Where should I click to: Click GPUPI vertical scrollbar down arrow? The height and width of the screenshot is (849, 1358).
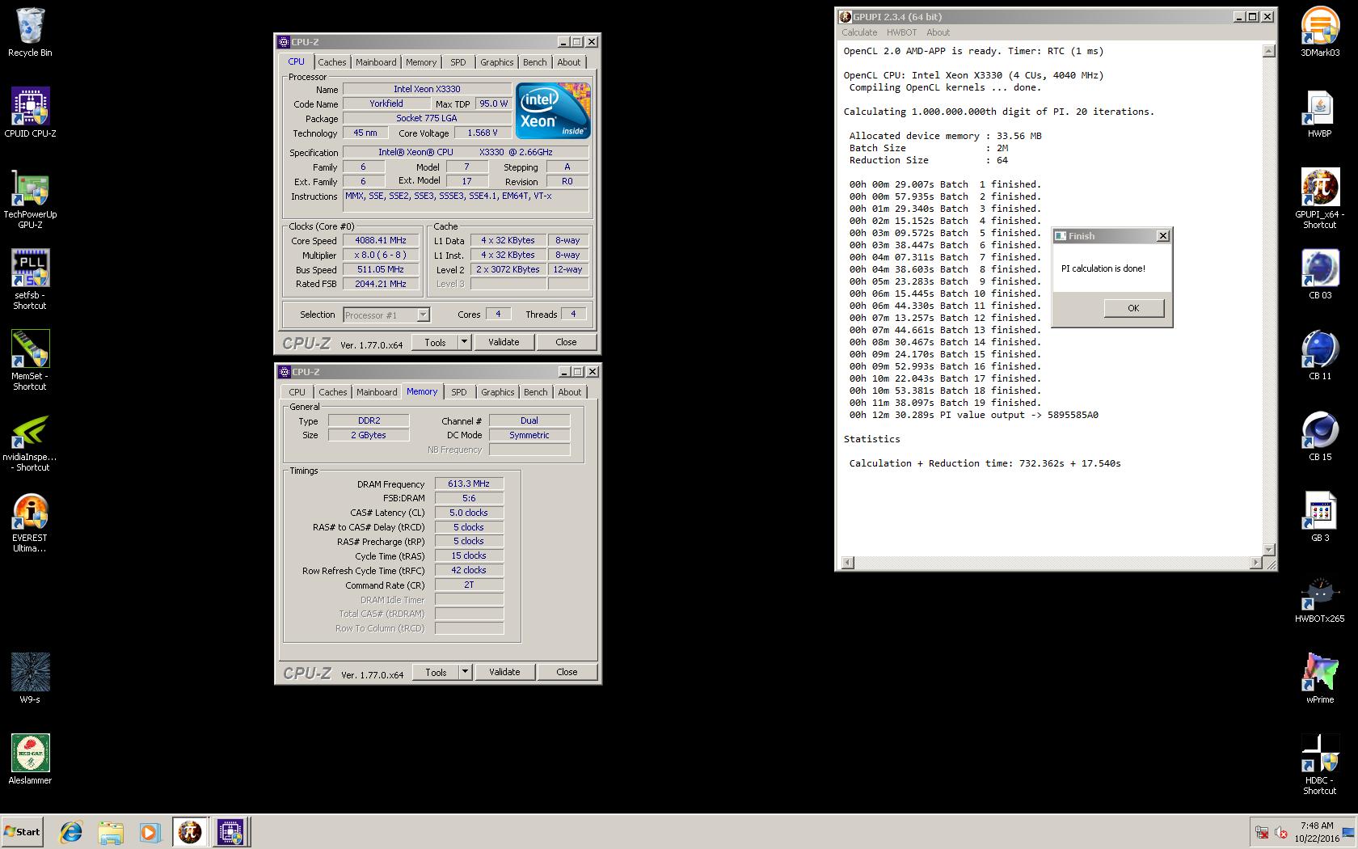coord(1268,550)
